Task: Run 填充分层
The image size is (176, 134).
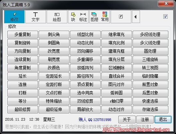Action: pyautogui.click(x=117, y=59)
